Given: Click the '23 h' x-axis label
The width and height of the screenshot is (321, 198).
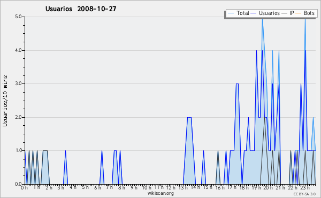Looking at the screenshot, I should click(305, 187).
